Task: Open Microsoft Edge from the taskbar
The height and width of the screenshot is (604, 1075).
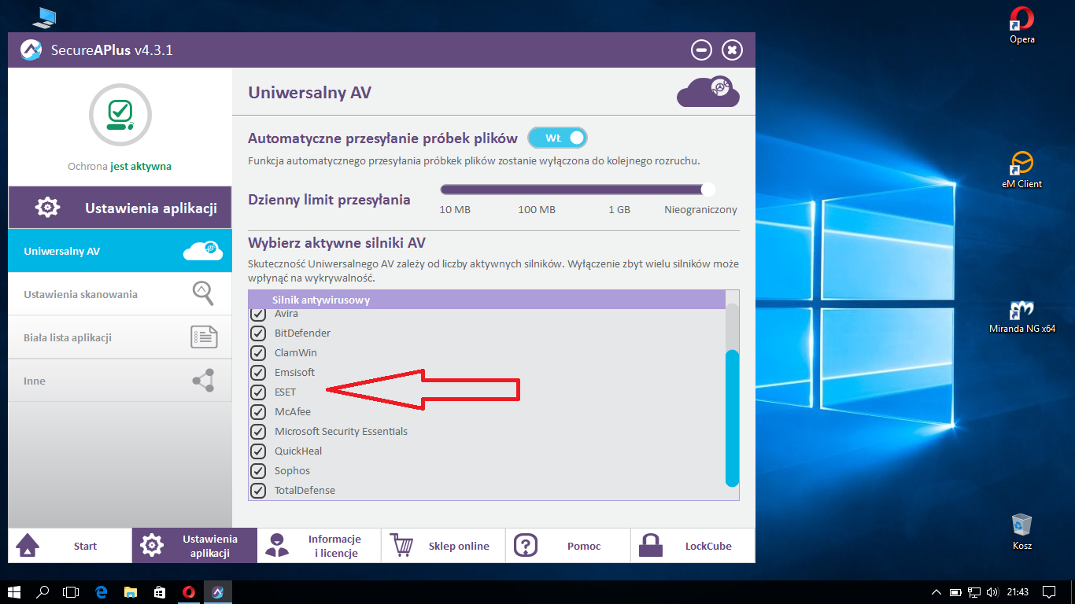Action: pyautogui.click(x=102, y=591)
